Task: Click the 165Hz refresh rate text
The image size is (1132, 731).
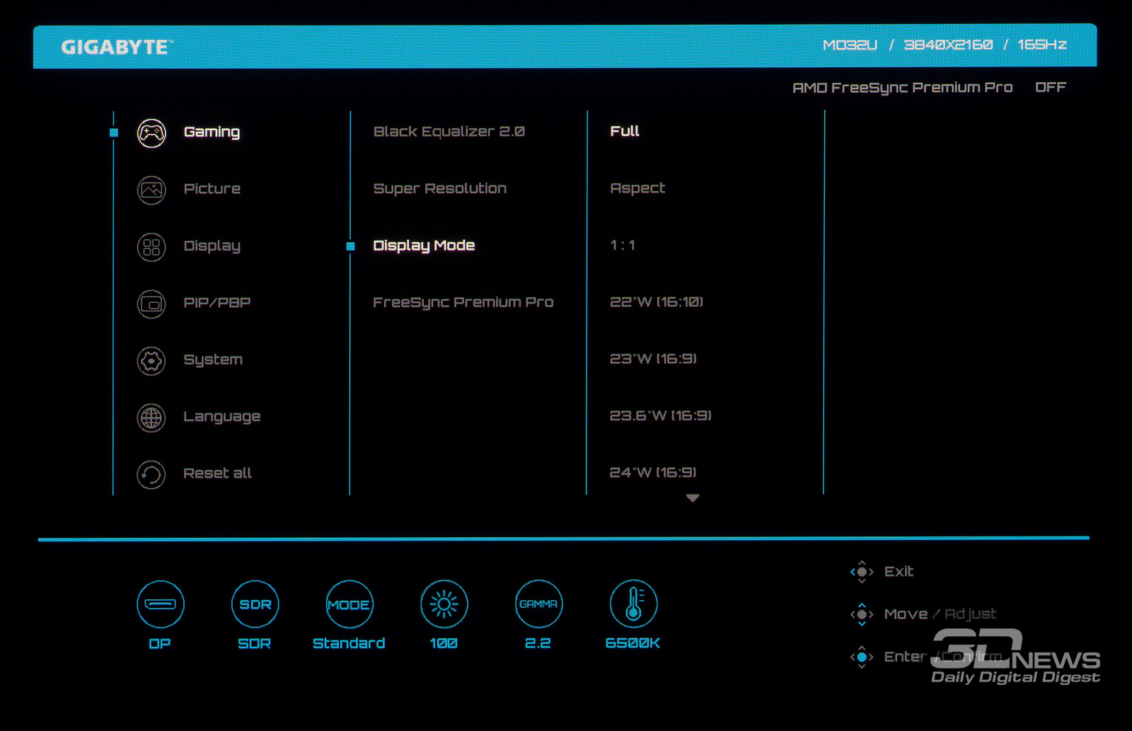Action: [1042, 45]
